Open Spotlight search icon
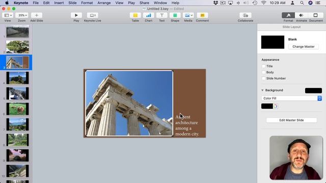Screen dimensions: 326x183 (x=302, y=3)
